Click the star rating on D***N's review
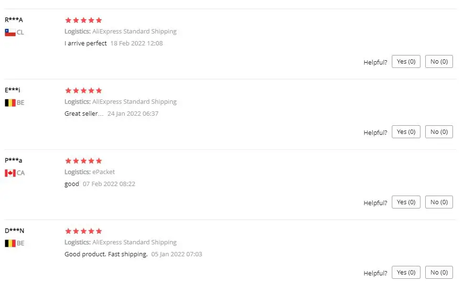463x285 pixels. [83, 231]
